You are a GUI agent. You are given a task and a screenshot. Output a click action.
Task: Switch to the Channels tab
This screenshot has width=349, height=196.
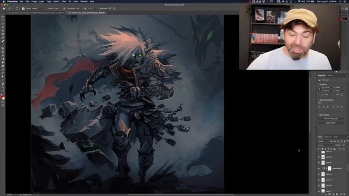coord(328,137)
